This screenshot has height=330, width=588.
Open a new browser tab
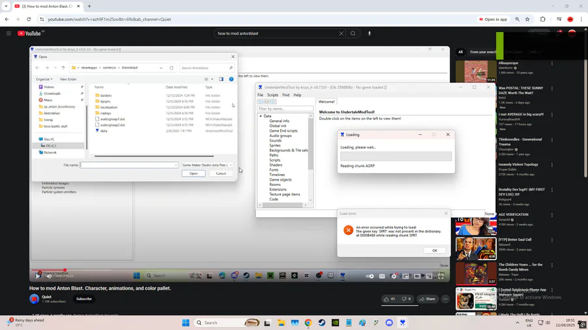point(90,6)
